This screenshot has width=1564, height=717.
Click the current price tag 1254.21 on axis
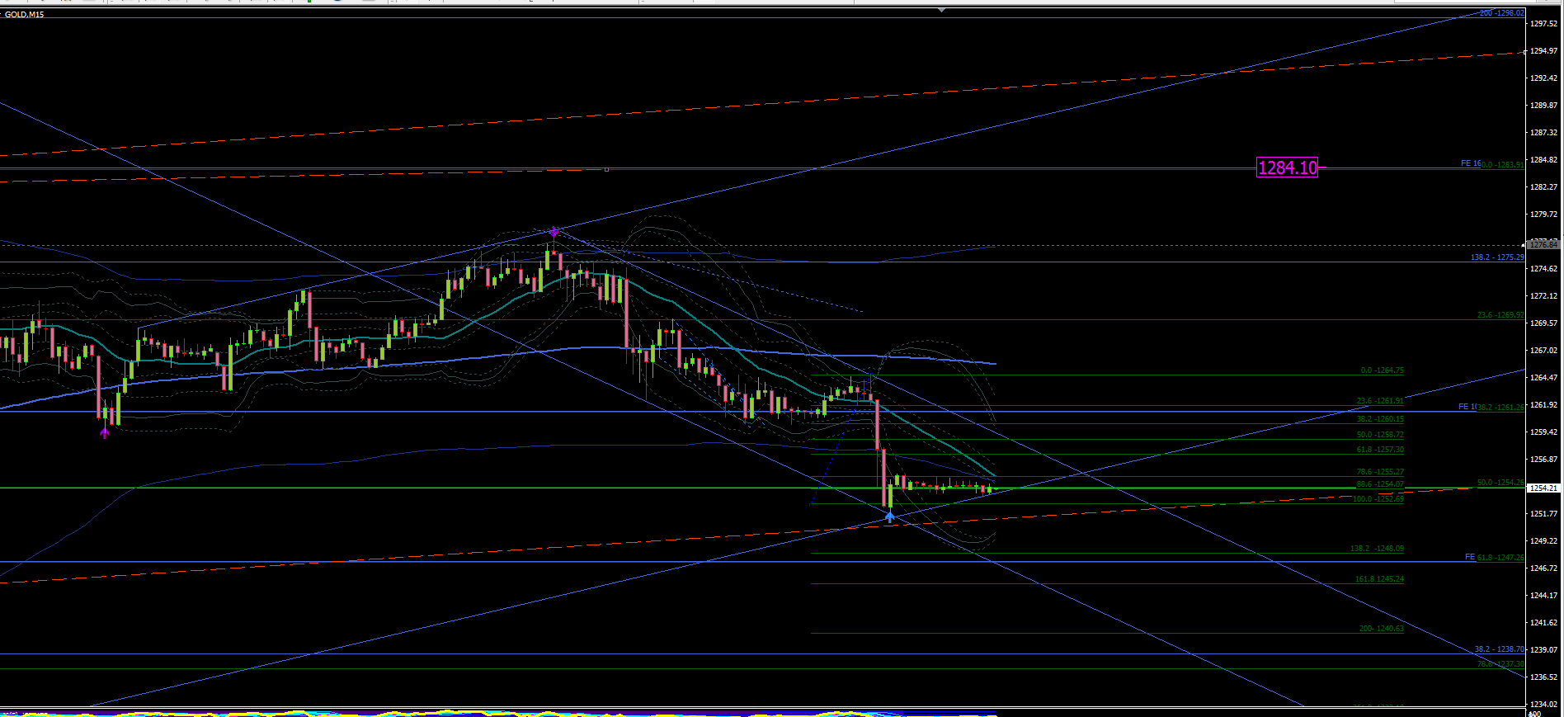[1544, 488]
